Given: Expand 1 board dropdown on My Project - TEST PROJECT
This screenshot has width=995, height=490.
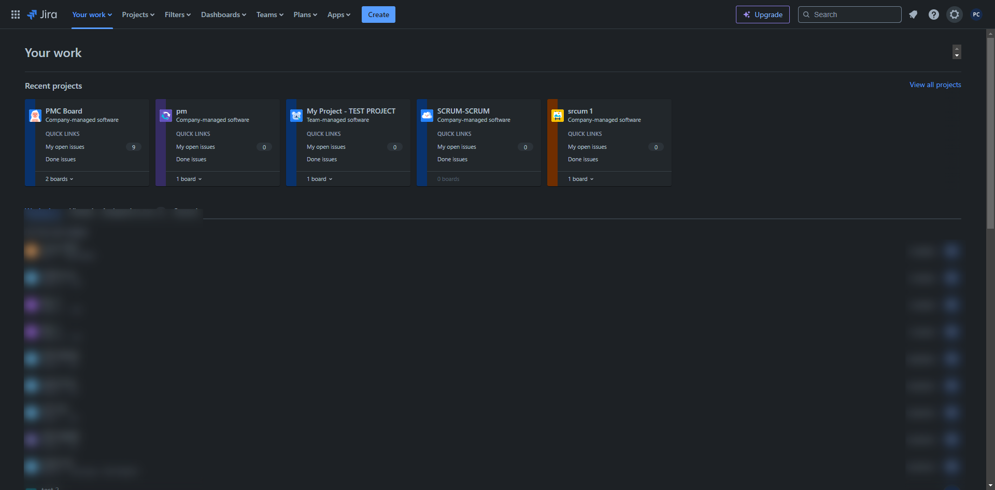Looking at the screenshot, I should tap(320, 179).
